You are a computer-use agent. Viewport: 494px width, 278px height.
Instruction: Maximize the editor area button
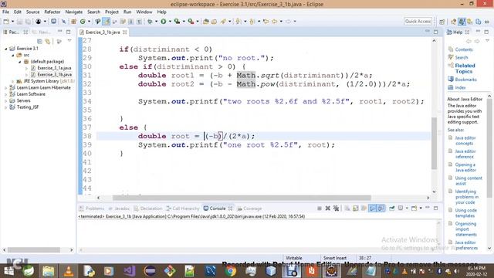coord(435,32)
